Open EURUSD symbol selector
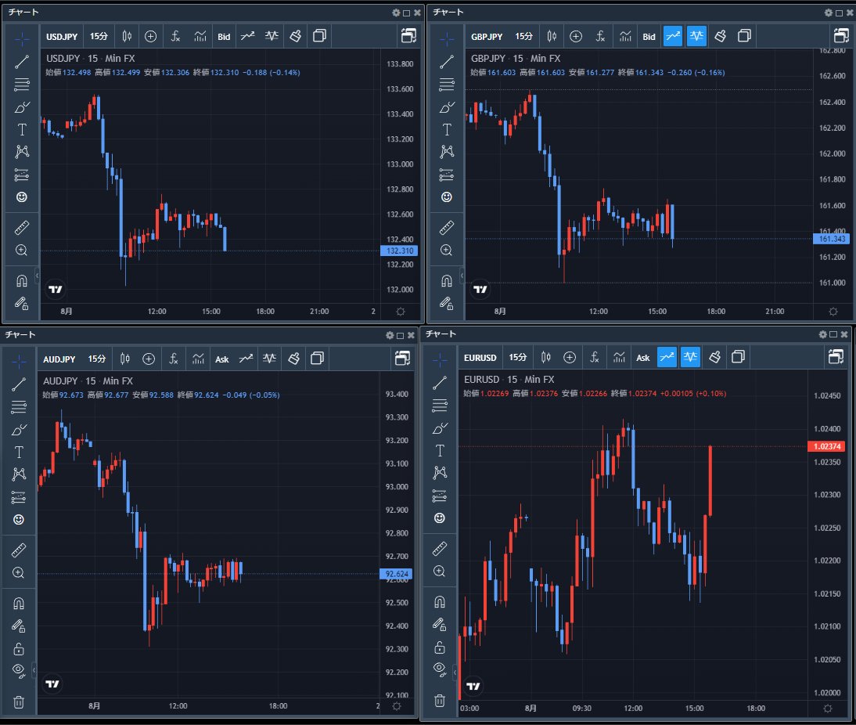Image resolution: width=856 pixels, height=725 pixels. coord(480,357)
